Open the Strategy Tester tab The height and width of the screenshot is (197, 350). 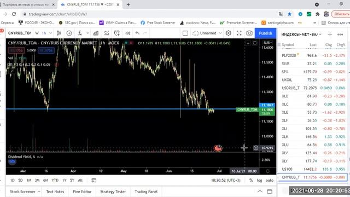pos(113,192)
